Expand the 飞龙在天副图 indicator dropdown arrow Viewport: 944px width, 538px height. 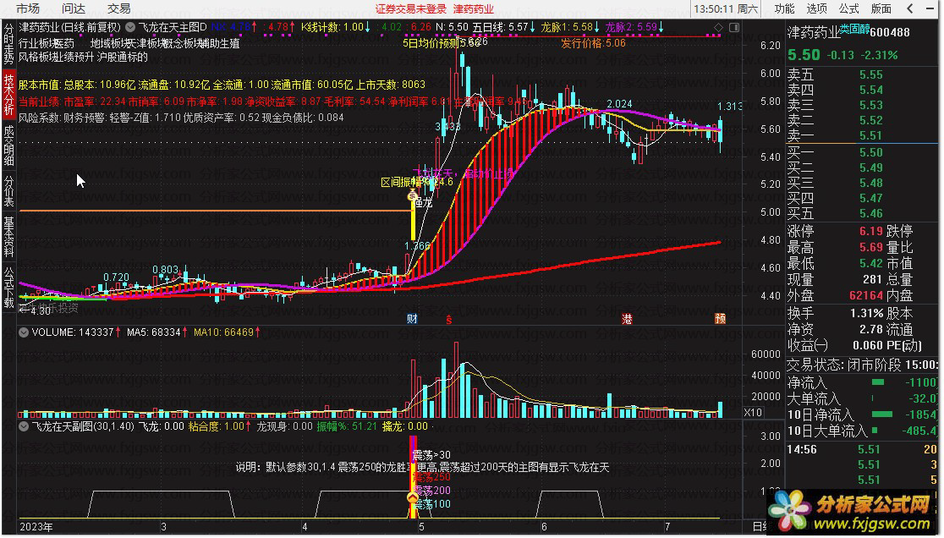(24, 426)
